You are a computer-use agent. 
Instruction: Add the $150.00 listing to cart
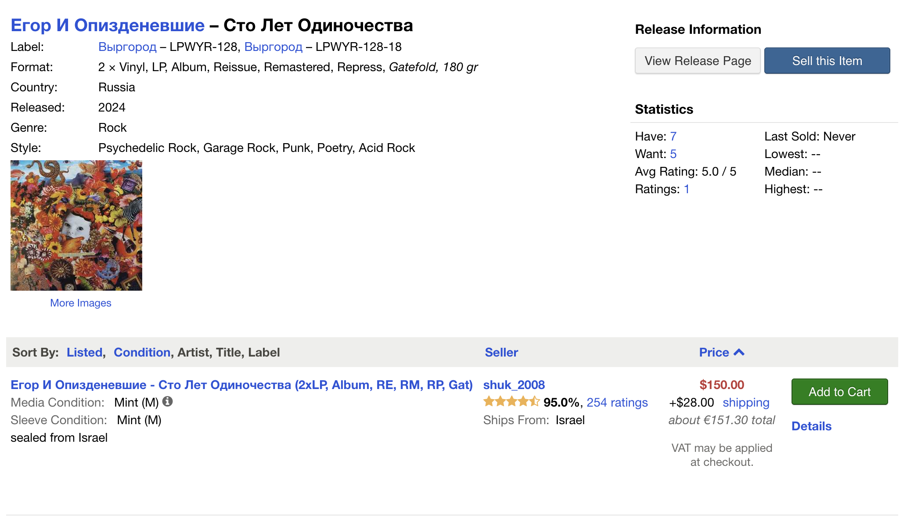pos(839,392)
